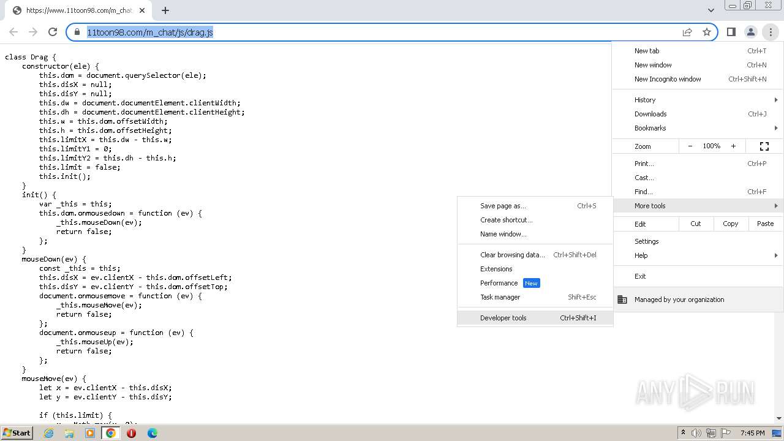Expand the Help submenu
Viewport: 784px width, 441px height.
698,255
